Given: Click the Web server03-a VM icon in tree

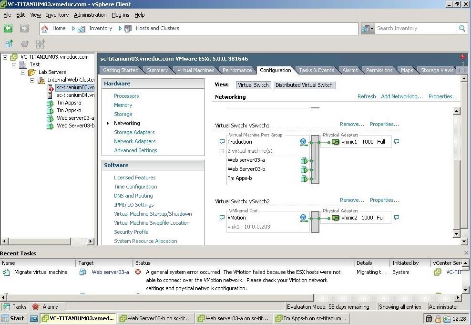Looking at the screenshot, I should coord(50,118).
